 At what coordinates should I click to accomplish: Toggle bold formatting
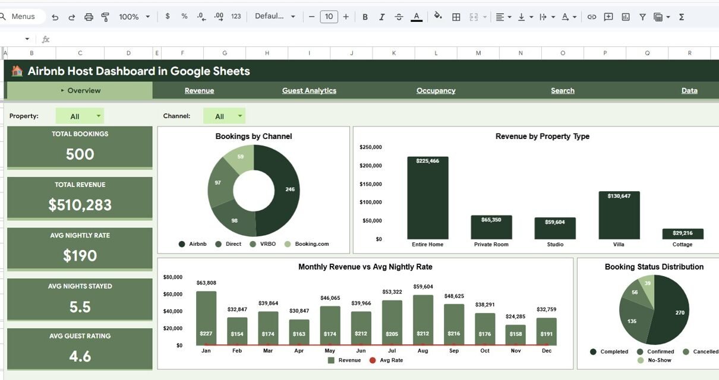pyautogui.click(x=365, y=17)
